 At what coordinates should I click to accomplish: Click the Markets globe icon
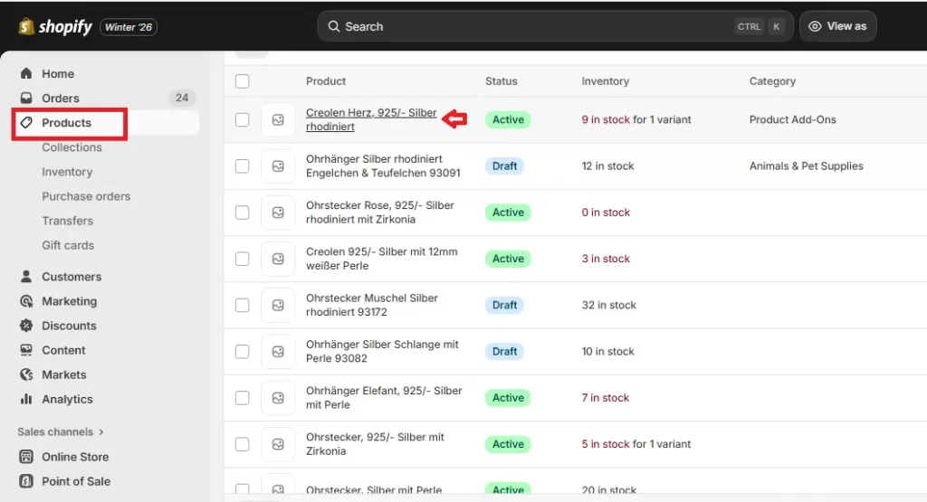(26, 374)
